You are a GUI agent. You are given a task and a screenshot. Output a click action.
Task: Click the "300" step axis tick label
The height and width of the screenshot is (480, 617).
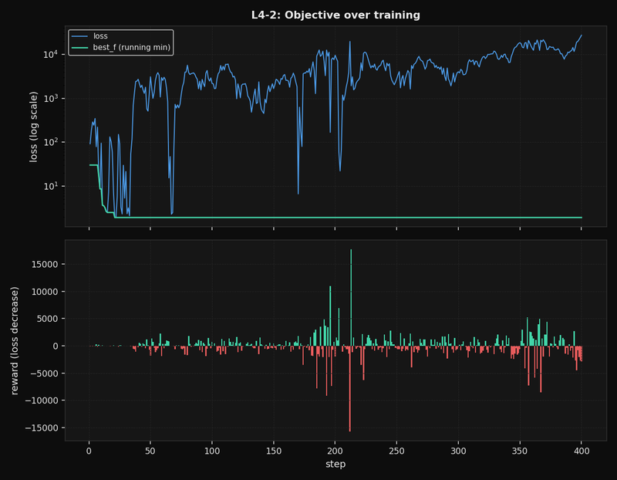point(458,451)
